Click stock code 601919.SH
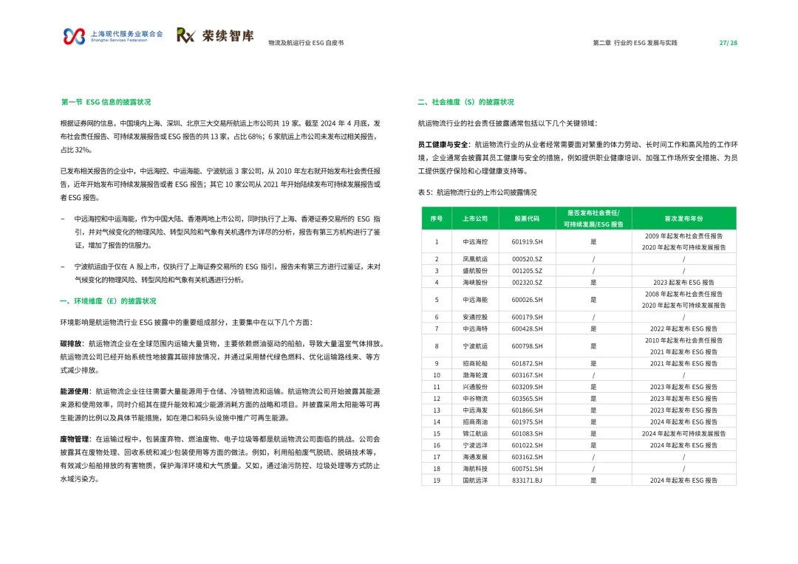 (527, 242)
